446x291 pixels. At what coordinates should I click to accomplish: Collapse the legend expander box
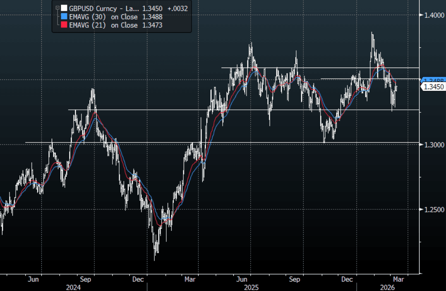tap(57, 8)
